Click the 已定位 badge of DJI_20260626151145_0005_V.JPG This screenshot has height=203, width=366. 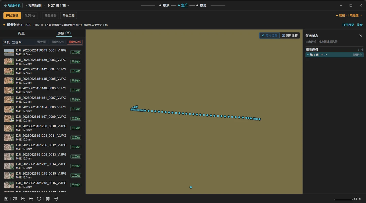[x=76, y=81]
